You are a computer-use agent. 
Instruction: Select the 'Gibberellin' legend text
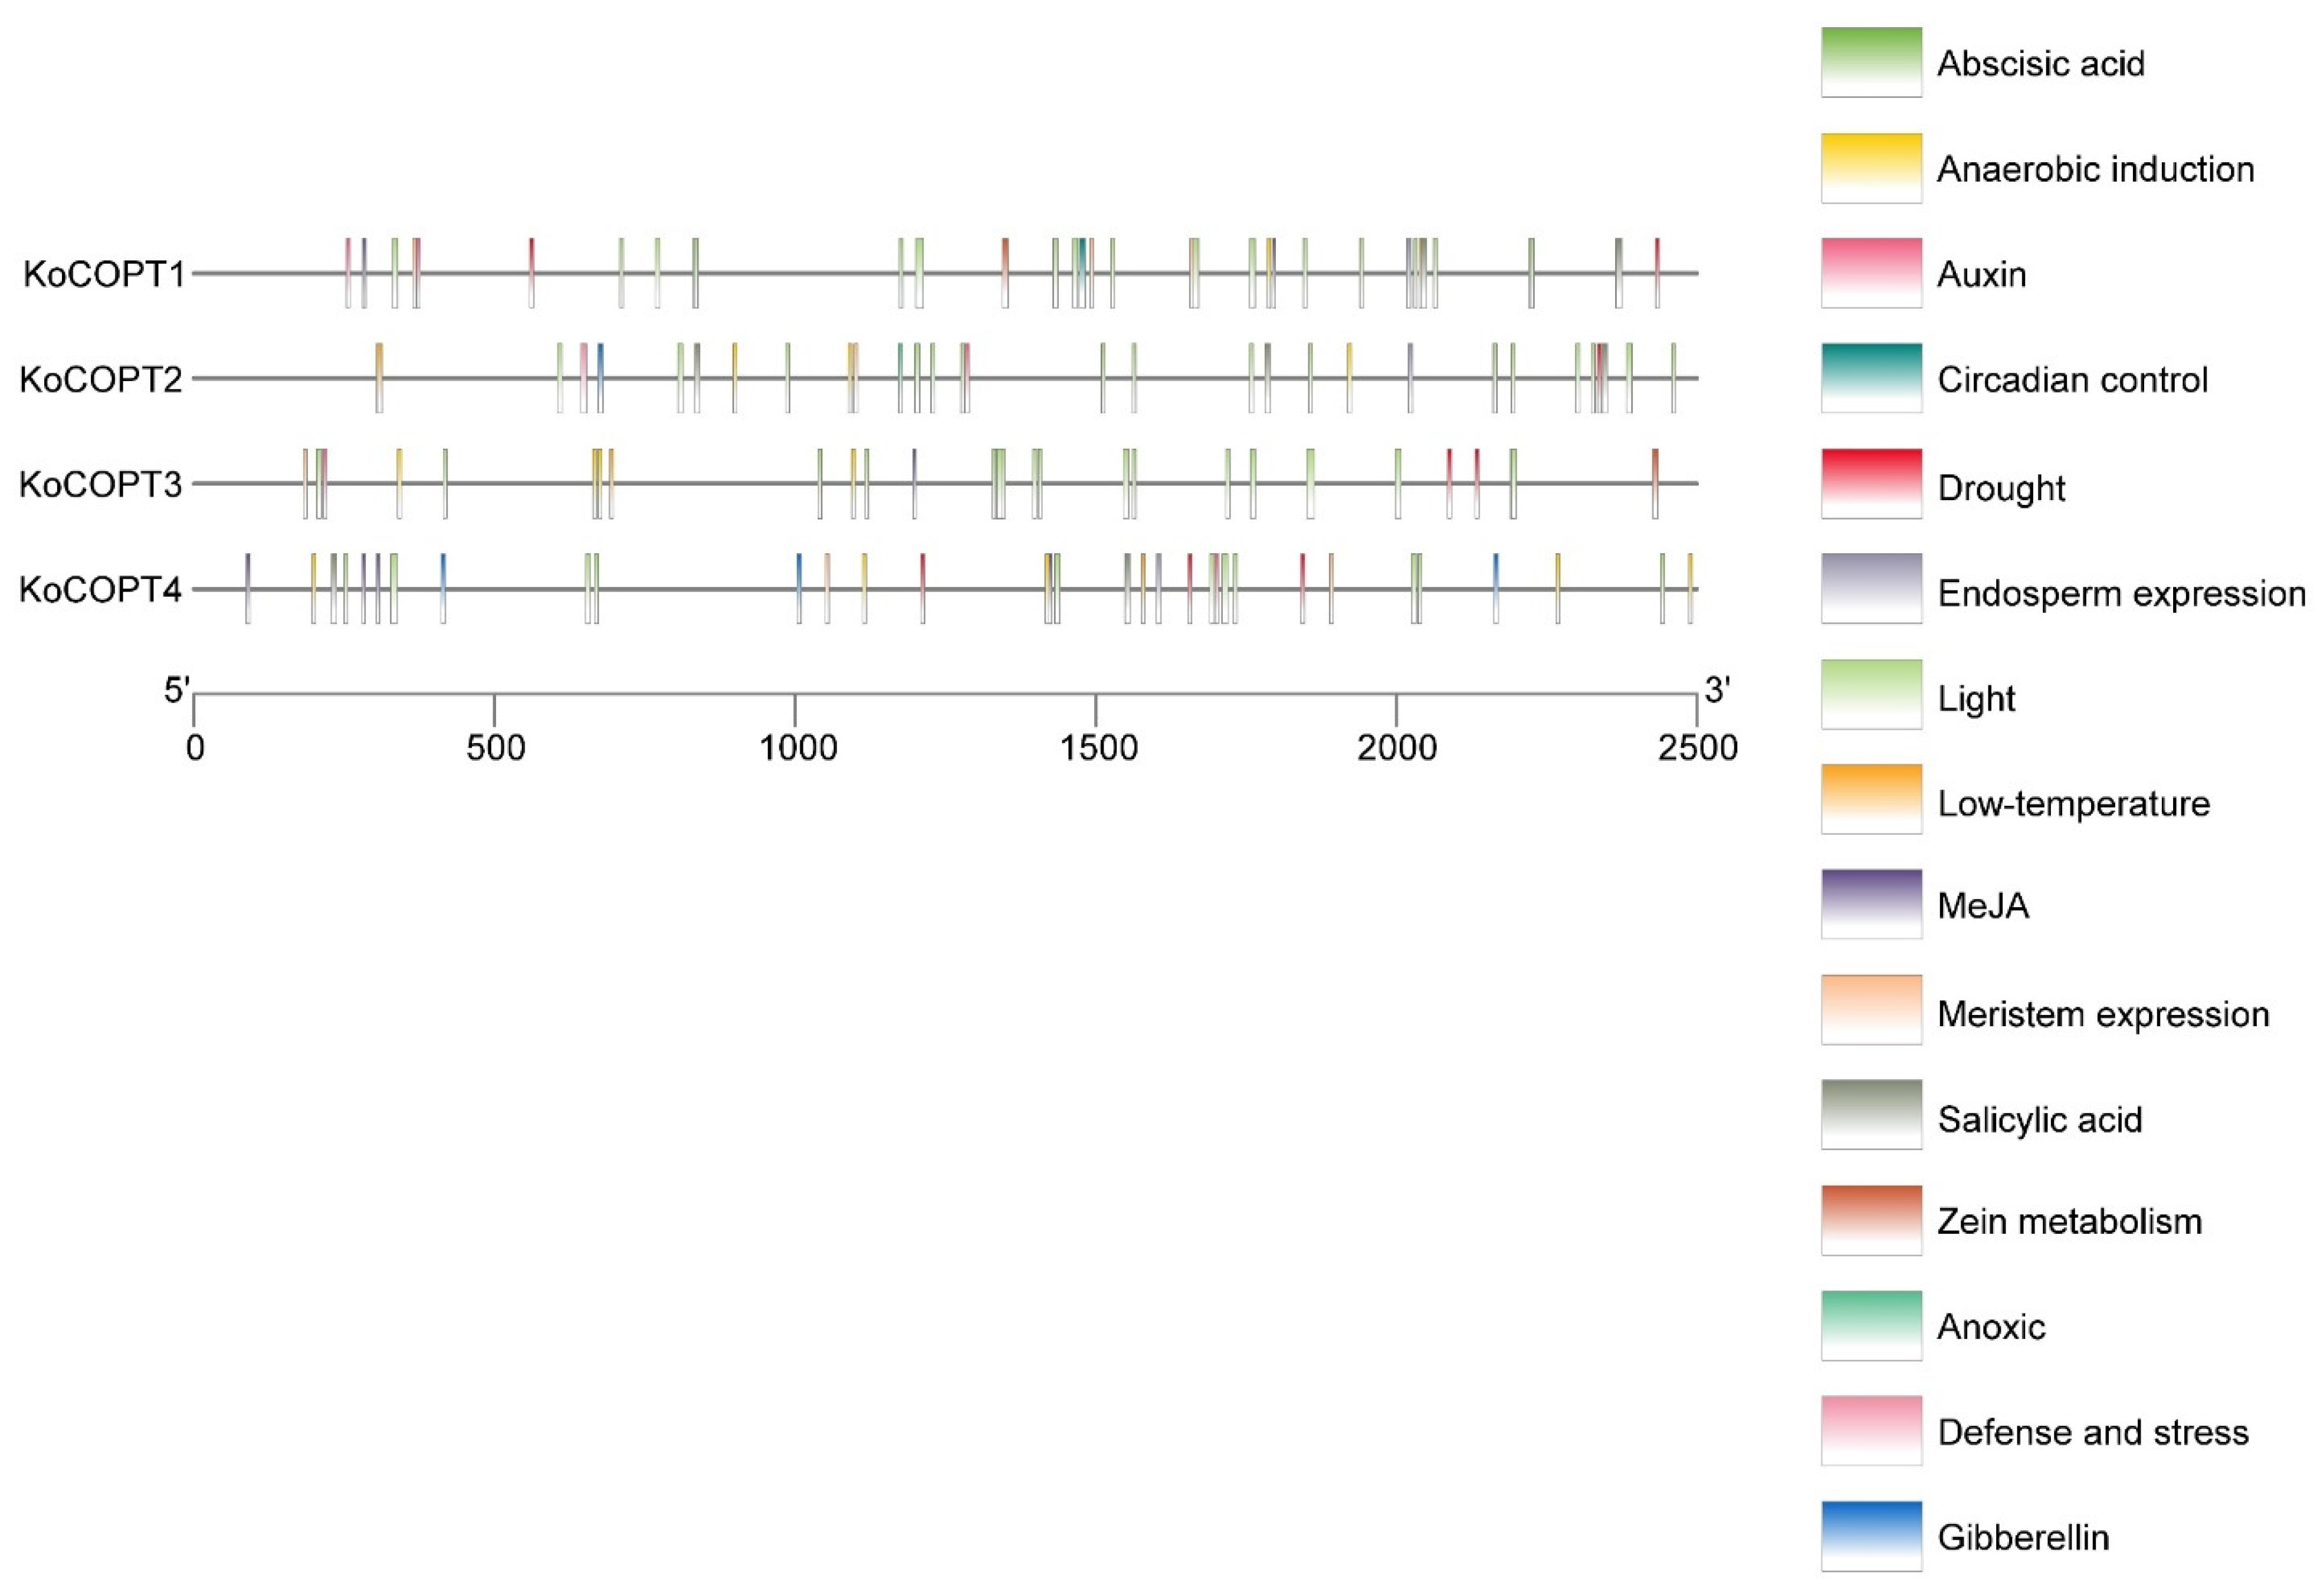pos(2022,1537)
